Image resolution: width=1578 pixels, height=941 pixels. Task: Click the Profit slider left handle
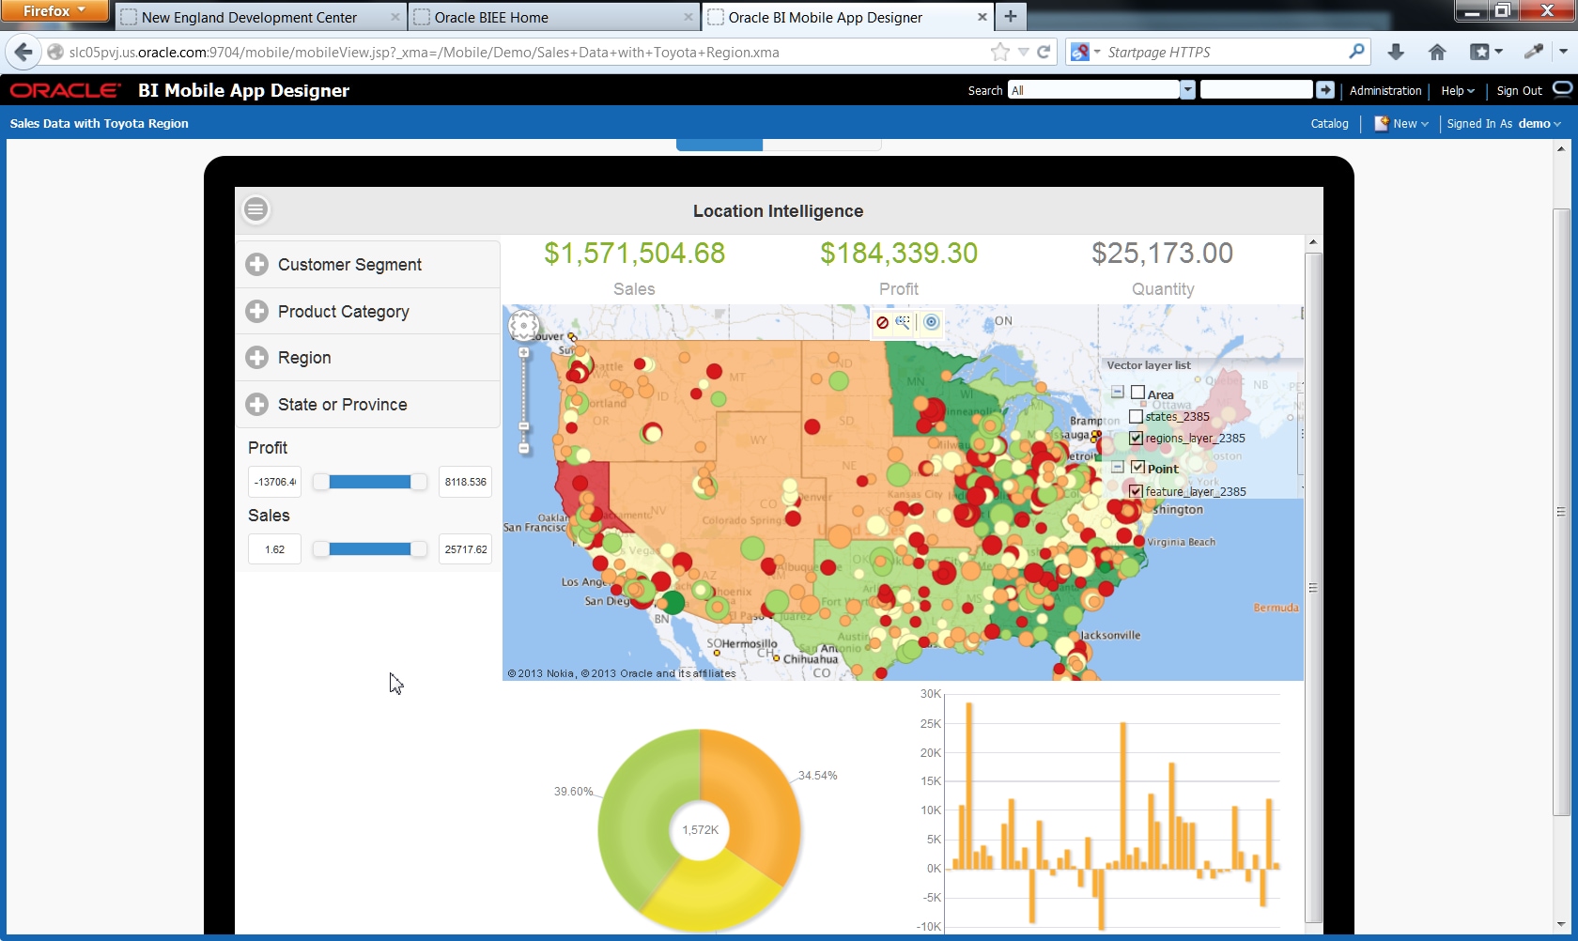click(321, 482)
